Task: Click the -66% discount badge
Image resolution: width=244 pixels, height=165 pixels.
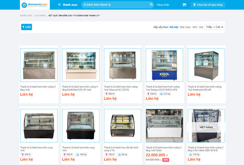Action: tap(166, 160)
